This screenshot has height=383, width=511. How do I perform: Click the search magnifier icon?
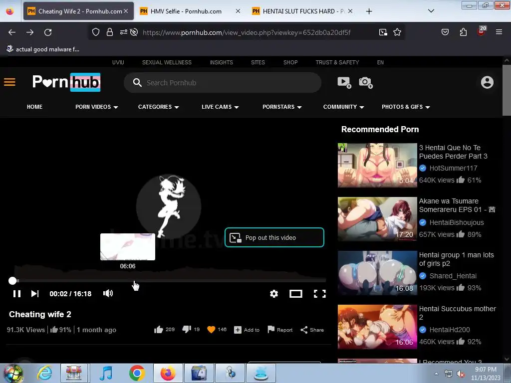click(x=137, y=83)
